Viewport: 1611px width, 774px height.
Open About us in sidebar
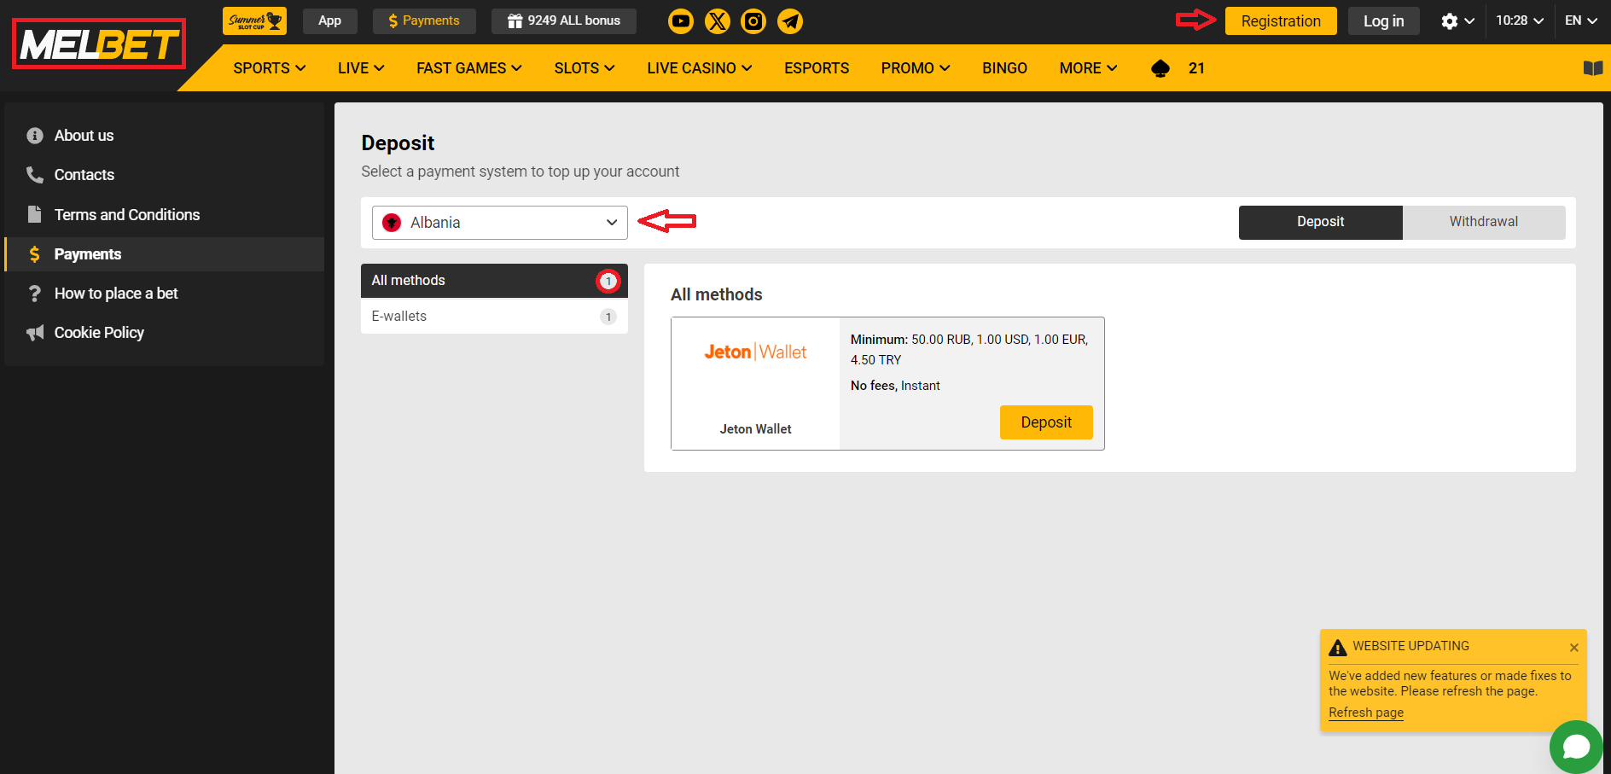pyautogui.click(x=164, y=136)
